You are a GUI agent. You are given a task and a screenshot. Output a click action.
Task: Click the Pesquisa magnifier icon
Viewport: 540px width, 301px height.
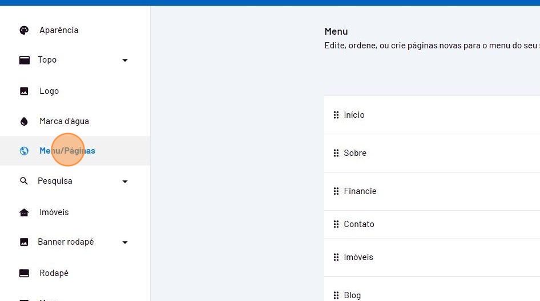[24, 181]
